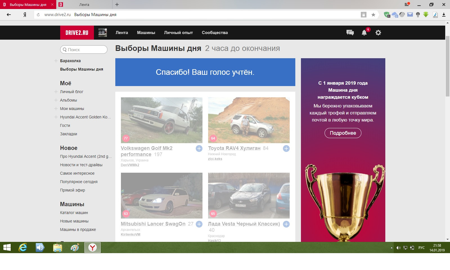The width and height of the screenshot is (450, 270).
Task: Click the user avatar next to the DRIVE2.RU logo
Action: (x=103, y=33)
